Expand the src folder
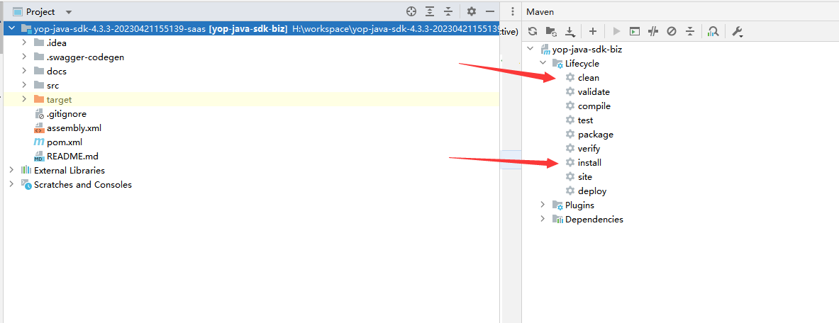The height and width of the screenshot is (323, 839). [x=24, y=85]
